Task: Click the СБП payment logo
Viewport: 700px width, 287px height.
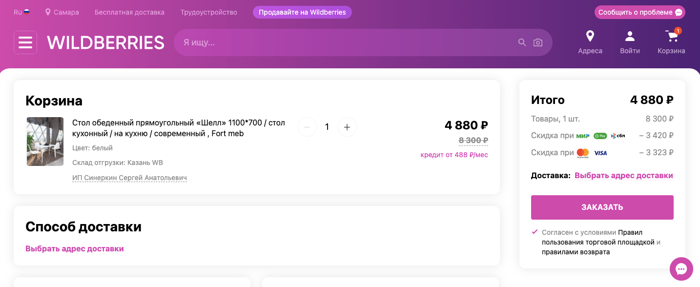Action: 618,136
